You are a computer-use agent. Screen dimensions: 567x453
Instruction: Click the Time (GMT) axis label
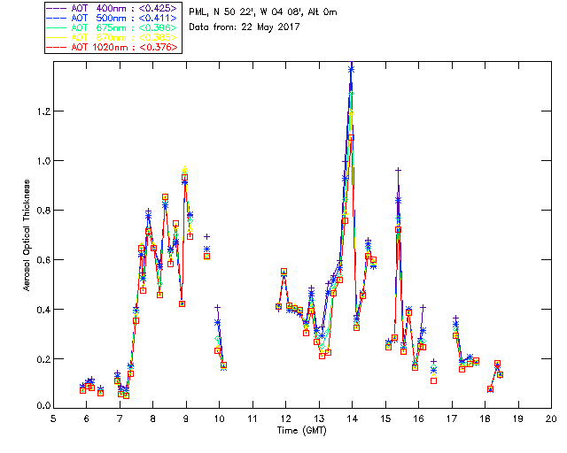(301, 431)
